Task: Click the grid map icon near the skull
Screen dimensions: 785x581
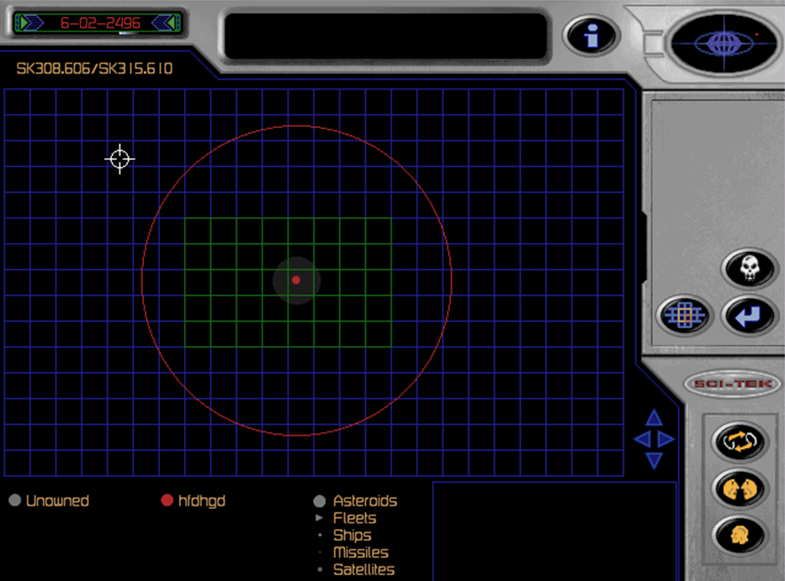Action: 685,316
